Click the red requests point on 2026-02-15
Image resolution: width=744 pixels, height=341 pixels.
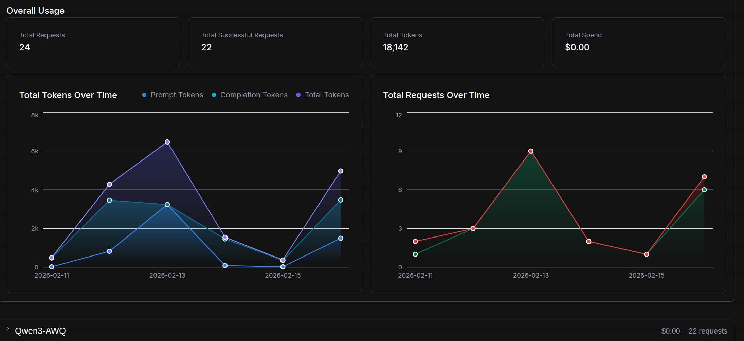pyautogui.click(x=647, y=254)
